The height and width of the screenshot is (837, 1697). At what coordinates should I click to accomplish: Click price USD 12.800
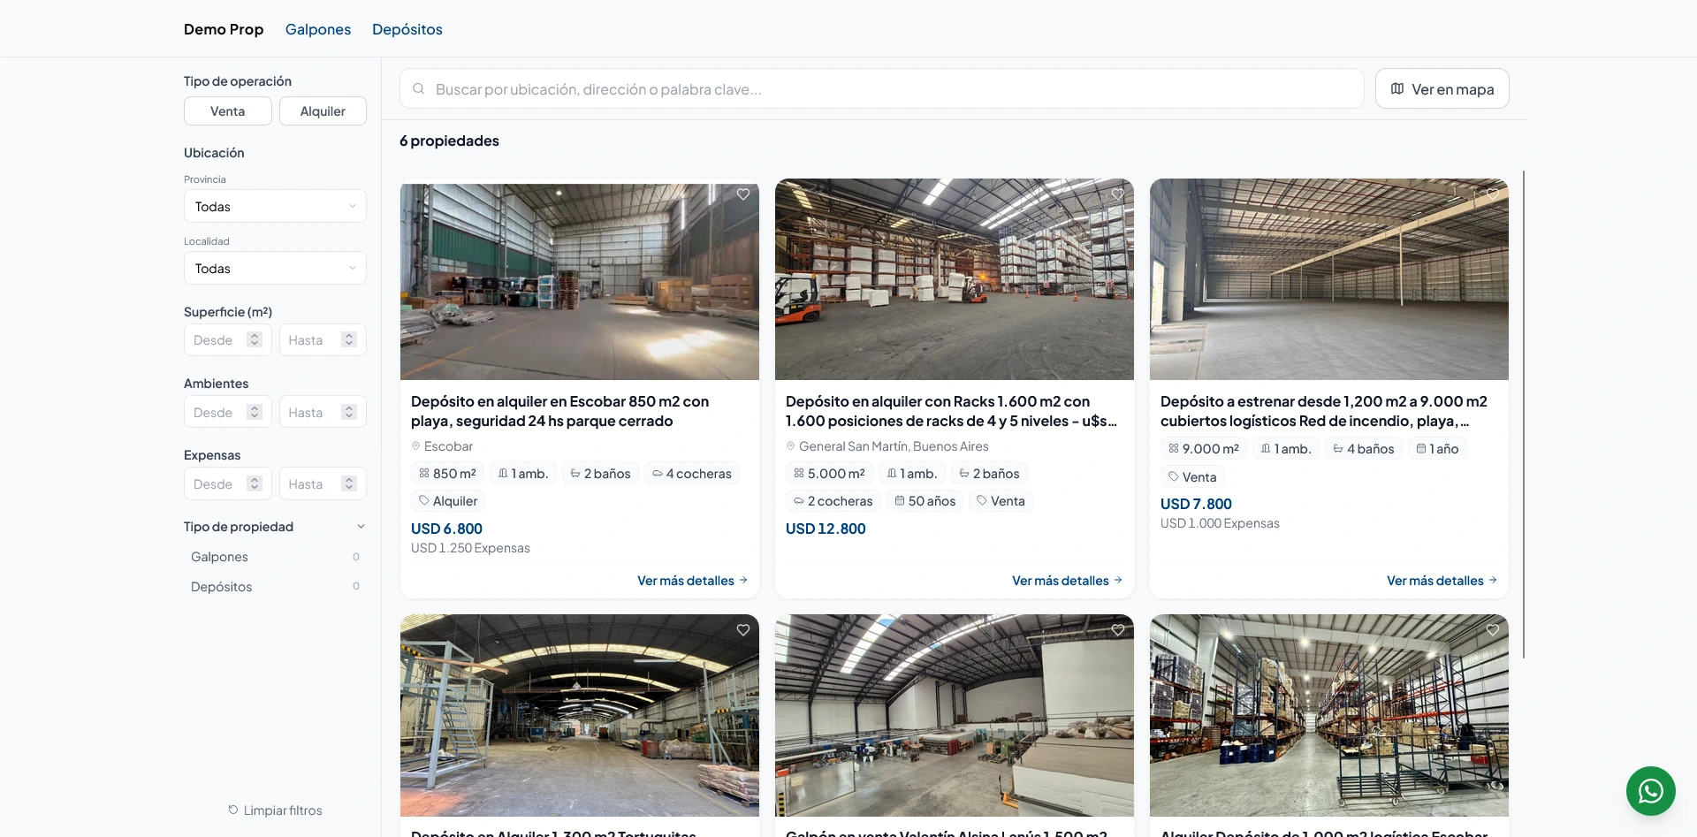826,529
